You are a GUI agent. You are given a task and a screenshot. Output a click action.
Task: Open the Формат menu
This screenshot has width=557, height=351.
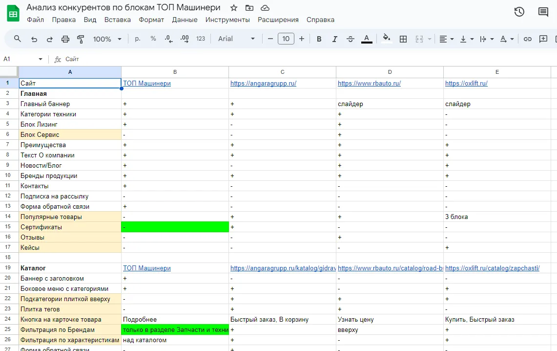tap(151, 20)
